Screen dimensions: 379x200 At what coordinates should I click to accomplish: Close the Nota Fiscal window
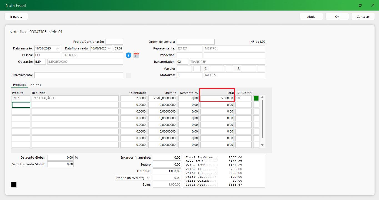(373, 5)
